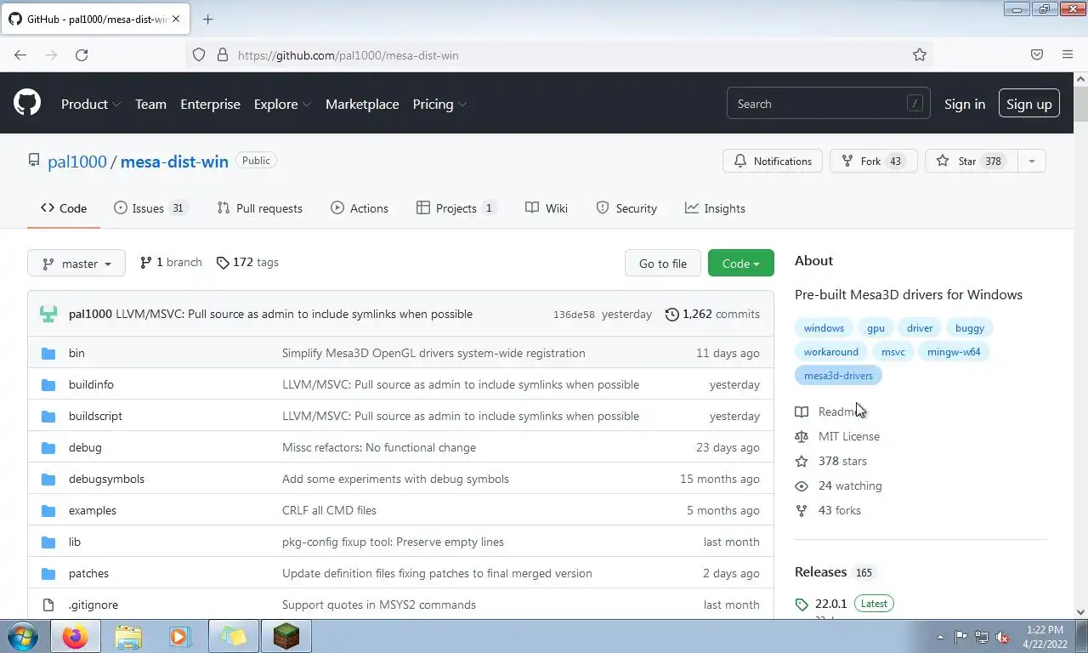This screenshot has height=653, width=1088.
Task: Click the debug folder icon
Action: coord(48,447)
